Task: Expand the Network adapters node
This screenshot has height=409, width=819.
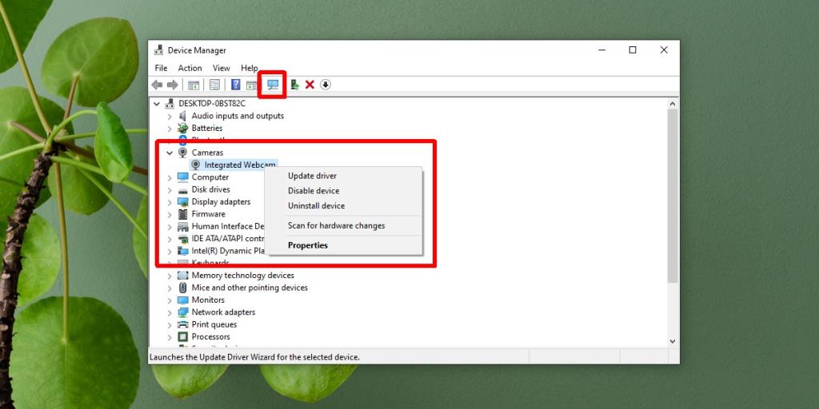Action: (170, 312)
